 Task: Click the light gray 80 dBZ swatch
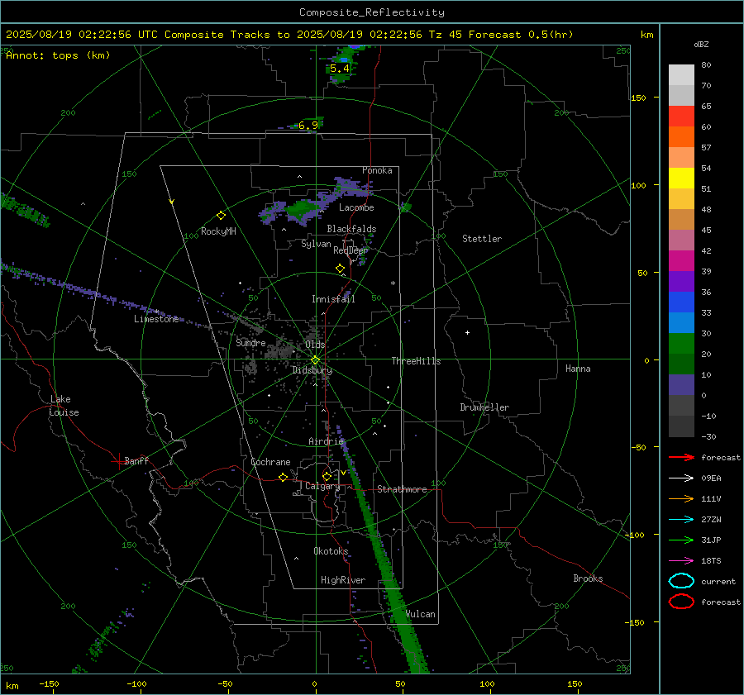click(x=681, y=74)
